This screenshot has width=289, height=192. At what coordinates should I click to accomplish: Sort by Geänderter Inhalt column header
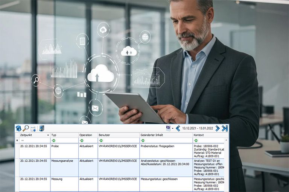tap(166, 135)
